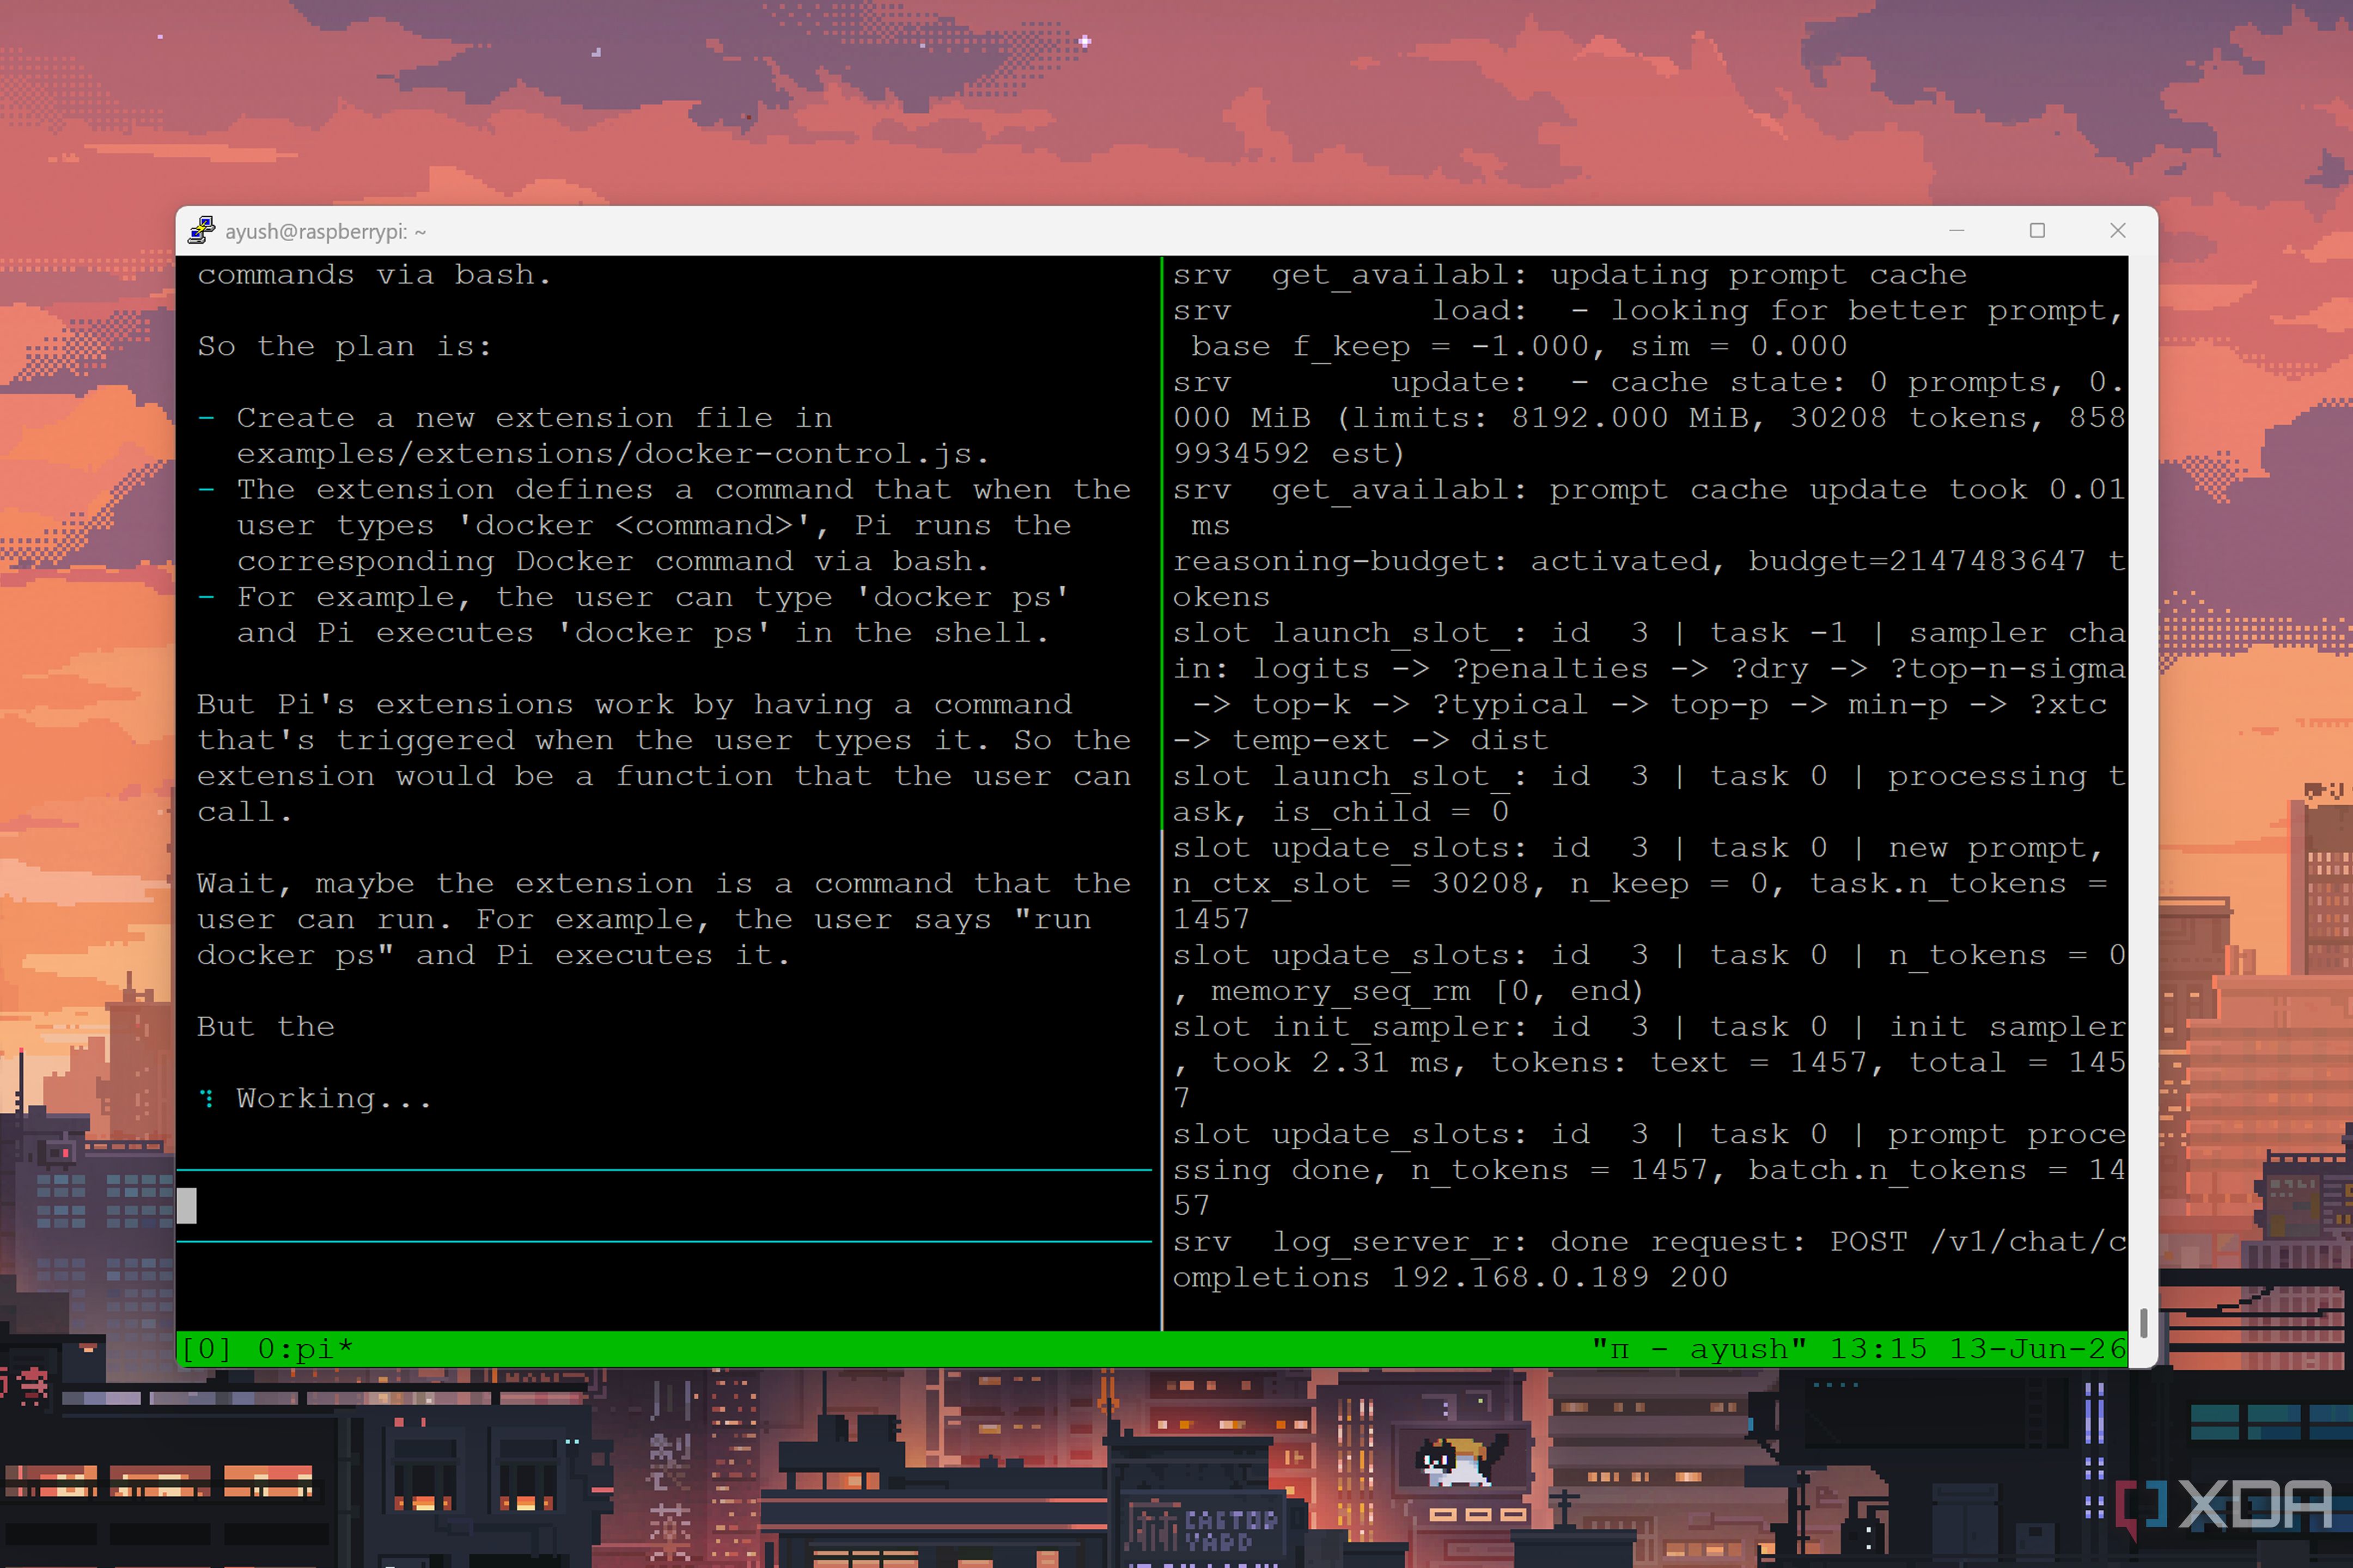Click the window title 'ayush@raspberrypi: ~'
Viewport: 2353px width, 1568px height.
coord(325,231)
